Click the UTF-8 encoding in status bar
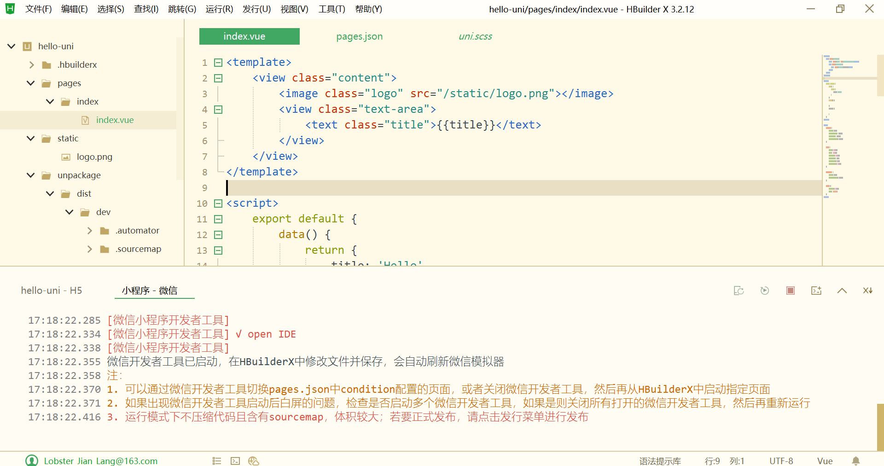Screen dimensions: 884x466 (781, 461)
